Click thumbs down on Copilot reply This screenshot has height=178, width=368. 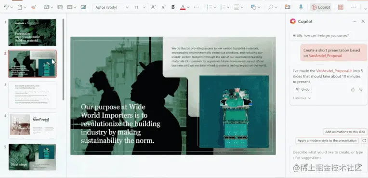click(x=361, y=89)
